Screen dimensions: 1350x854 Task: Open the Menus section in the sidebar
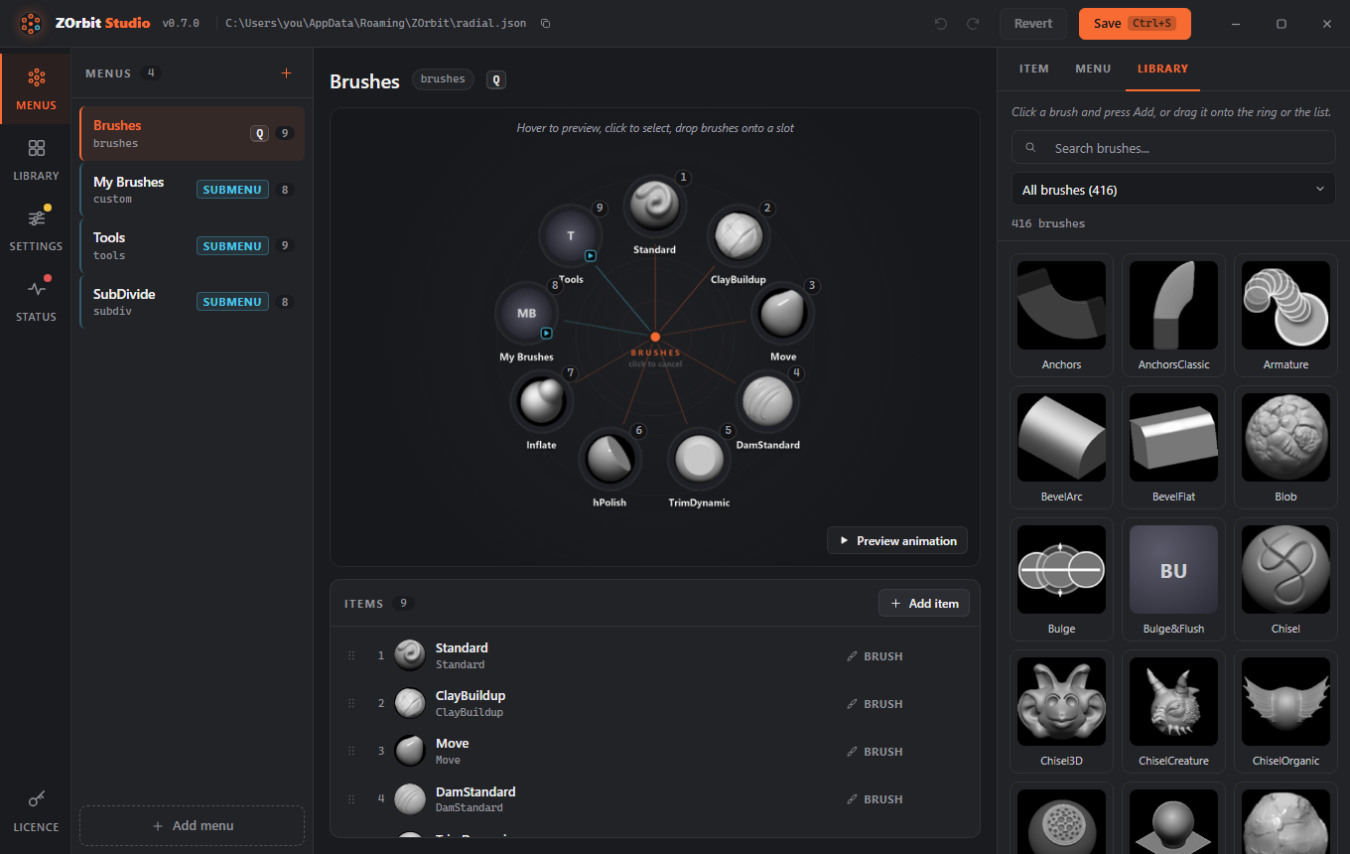pos(36,89)
